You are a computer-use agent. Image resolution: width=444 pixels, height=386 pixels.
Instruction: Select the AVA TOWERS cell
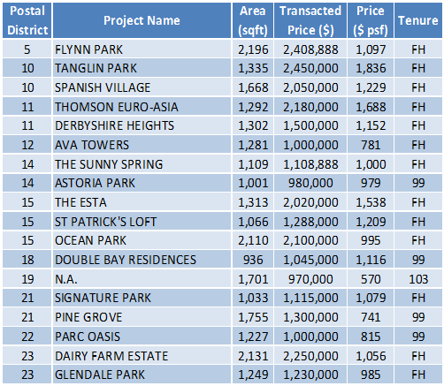(x=142, y=145)
